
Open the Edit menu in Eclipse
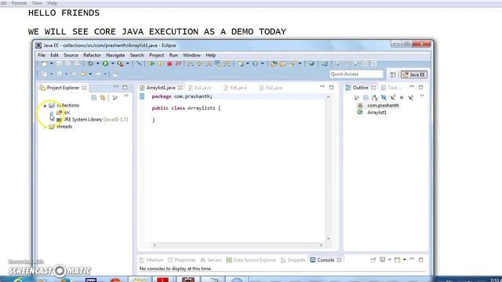(54, 55)
